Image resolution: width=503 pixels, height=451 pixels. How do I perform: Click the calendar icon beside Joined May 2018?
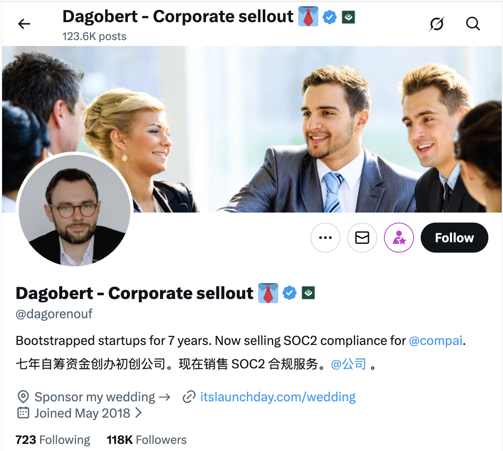[x=24, y=413]
